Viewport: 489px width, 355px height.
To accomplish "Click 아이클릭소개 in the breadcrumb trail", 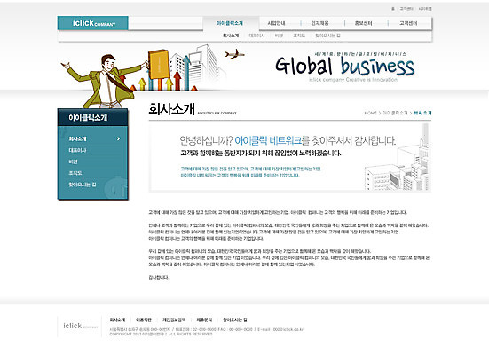I will [x=395, y=113].
